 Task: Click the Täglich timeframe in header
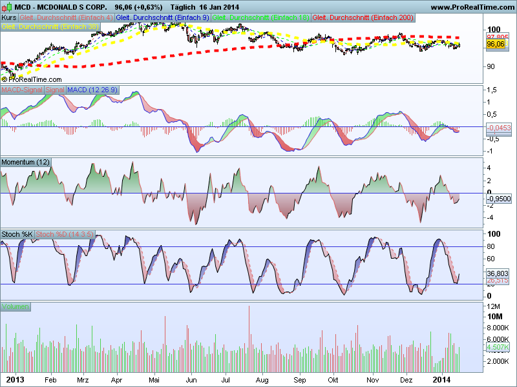point(184,7)
